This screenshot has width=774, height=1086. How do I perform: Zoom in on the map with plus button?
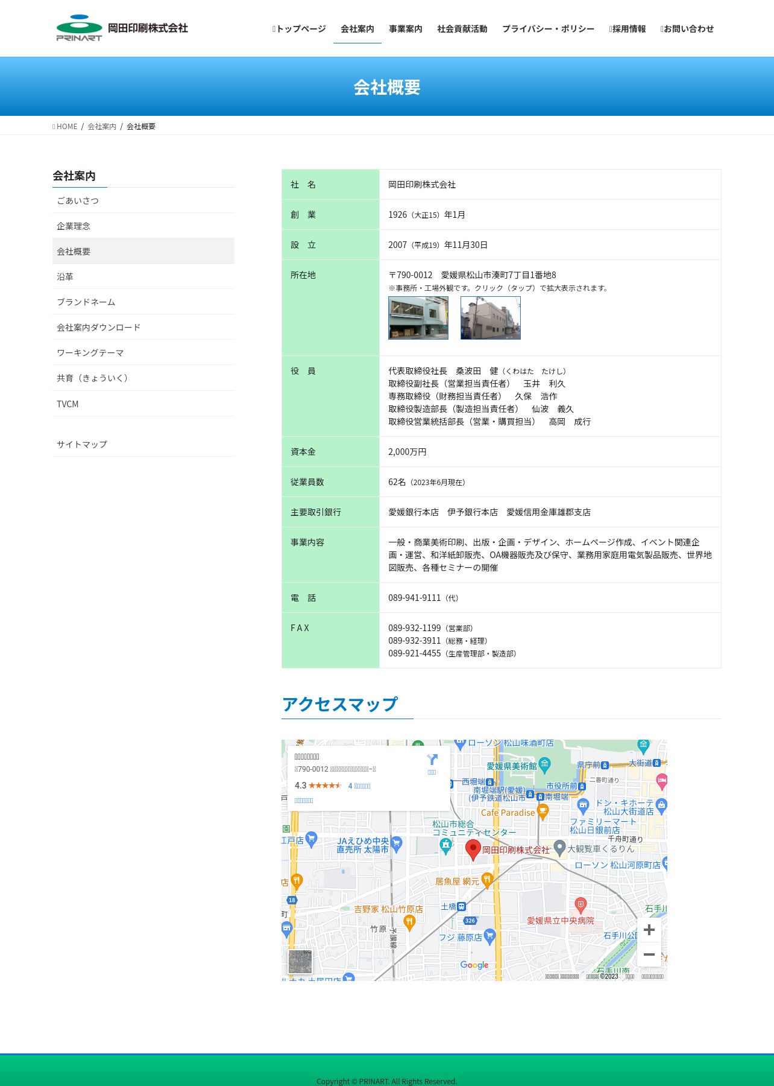pos(649,930)
